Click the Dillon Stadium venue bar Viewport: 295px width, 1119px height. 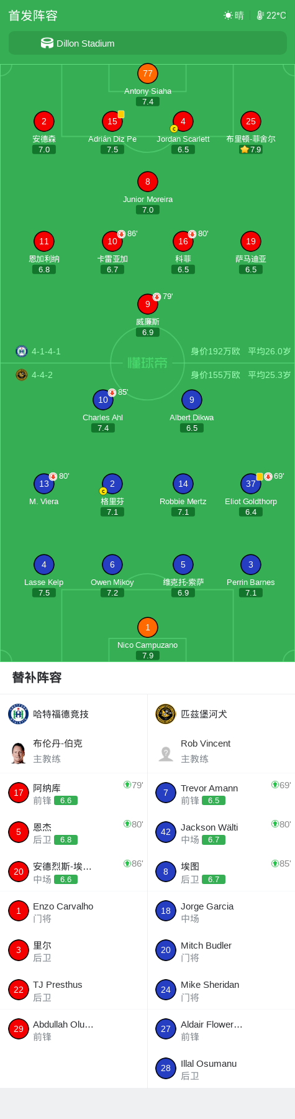pyautogui.click(x=147, y=44)
